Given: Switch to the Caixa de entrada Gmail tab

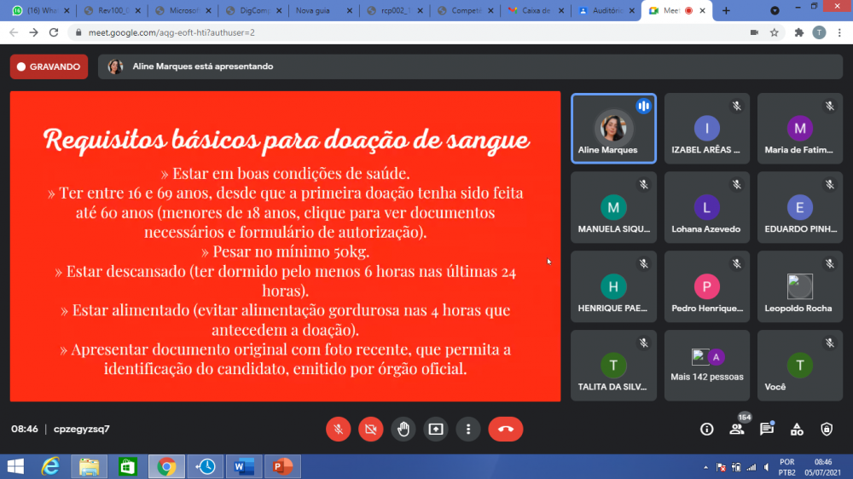Looking at the screenshot, I should (x=537, y=10).
